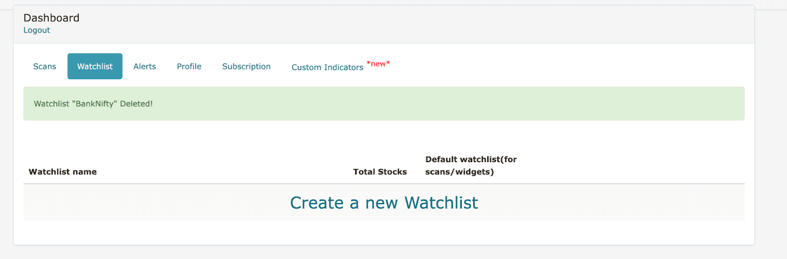787x259 pixels.
Task: Click the Total Stocks column header
Action: pyautogui.click(x=380, y=172)
